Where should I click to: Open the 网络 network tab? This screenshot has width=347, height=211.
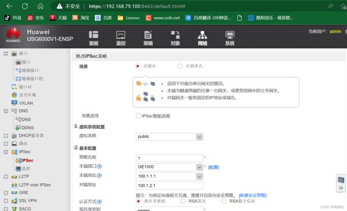click(202, 38)
